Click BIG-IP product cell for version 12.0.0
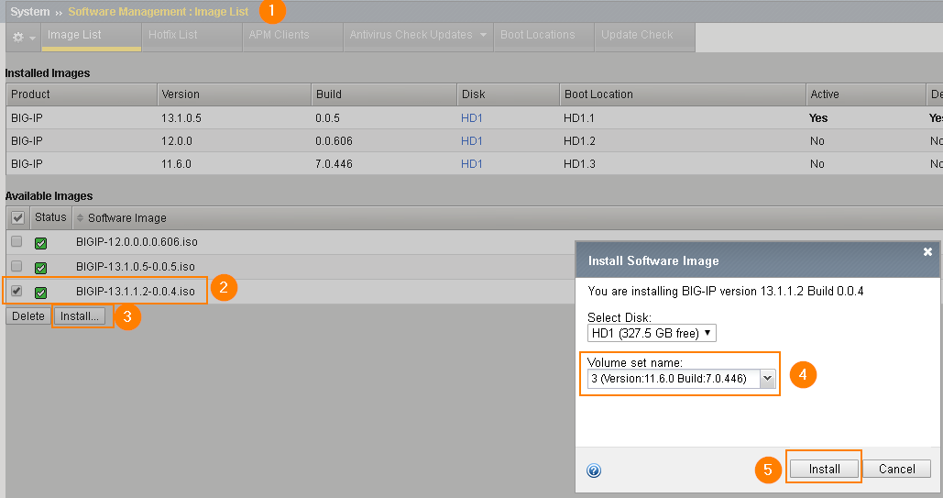This screenshot has height=498, width=943. pos(27,141)
